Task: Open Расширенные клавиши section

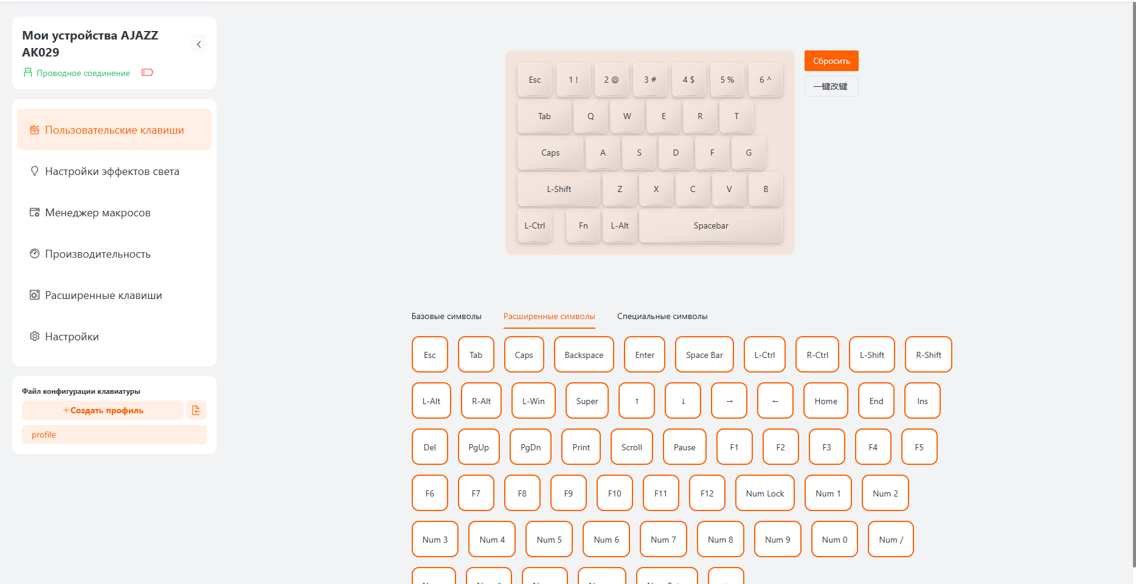Action: click(x=114, y=295)
